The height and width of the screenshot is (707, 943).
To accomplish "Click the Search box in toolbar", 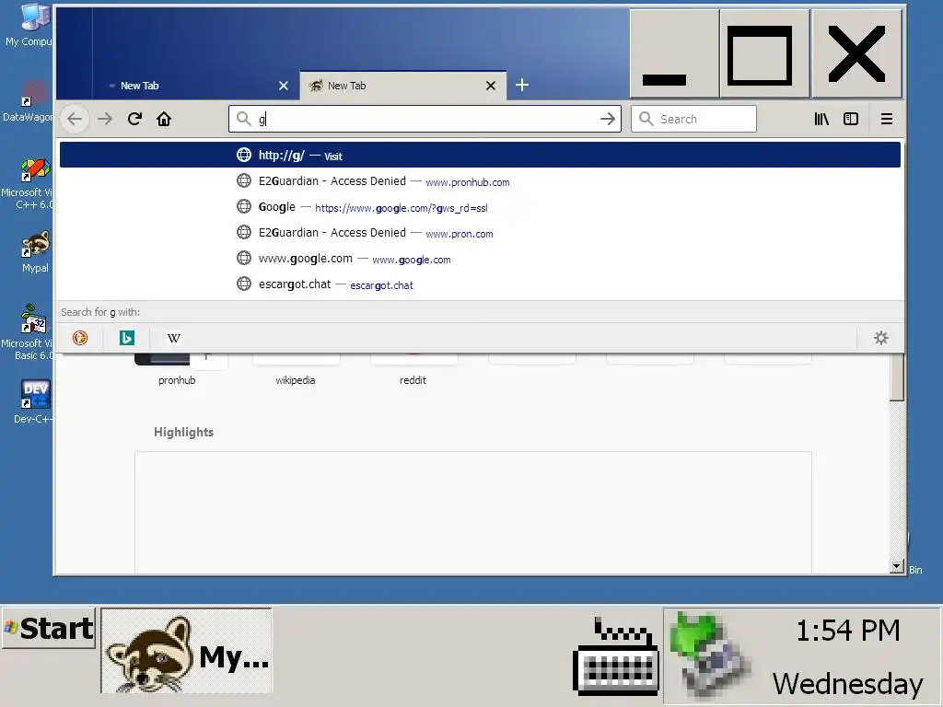I will point(693,119).
